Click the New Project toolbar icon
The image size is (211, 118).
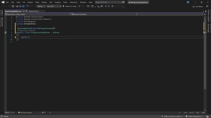[x=13, y=6]
